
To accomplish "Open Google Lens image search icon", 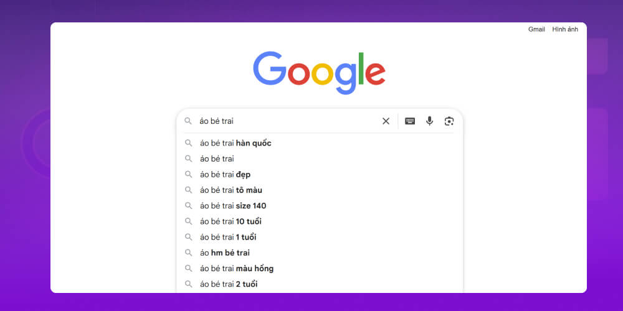I will [x=449, y=121].
